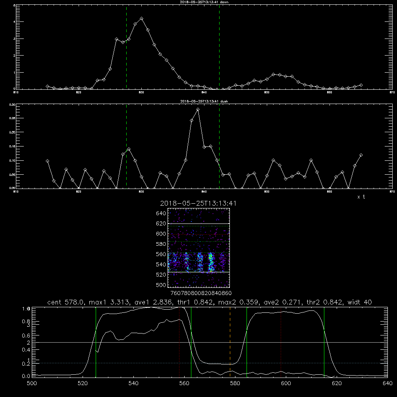Click x-axis label '500' of bottom plot
Viewport: 397px width, 397px height.
(32, 384)
